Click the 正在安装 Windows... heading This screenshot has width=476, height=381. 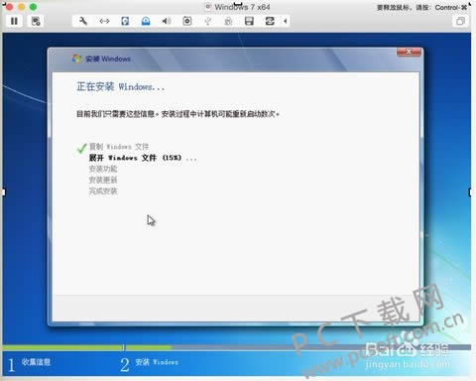(x=120, y=86)
